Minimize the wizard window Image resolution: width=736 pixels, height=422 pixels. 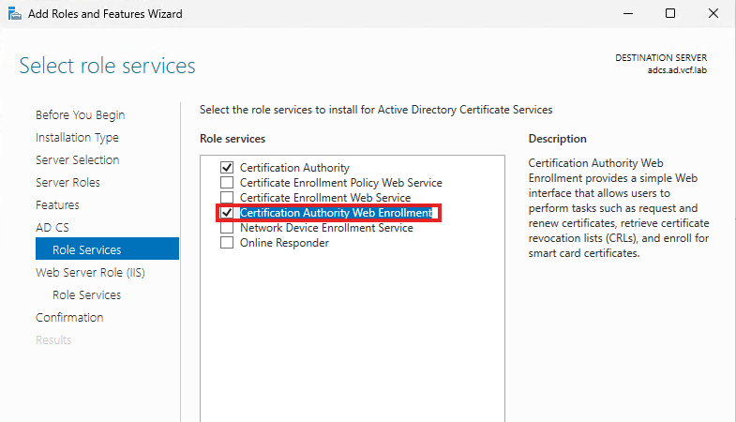pyautogui.click(x=628, y=14)
